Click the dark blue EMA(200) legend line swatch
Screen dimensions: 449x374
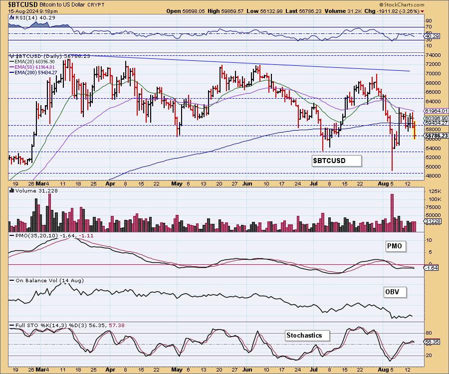pos(12,73)
